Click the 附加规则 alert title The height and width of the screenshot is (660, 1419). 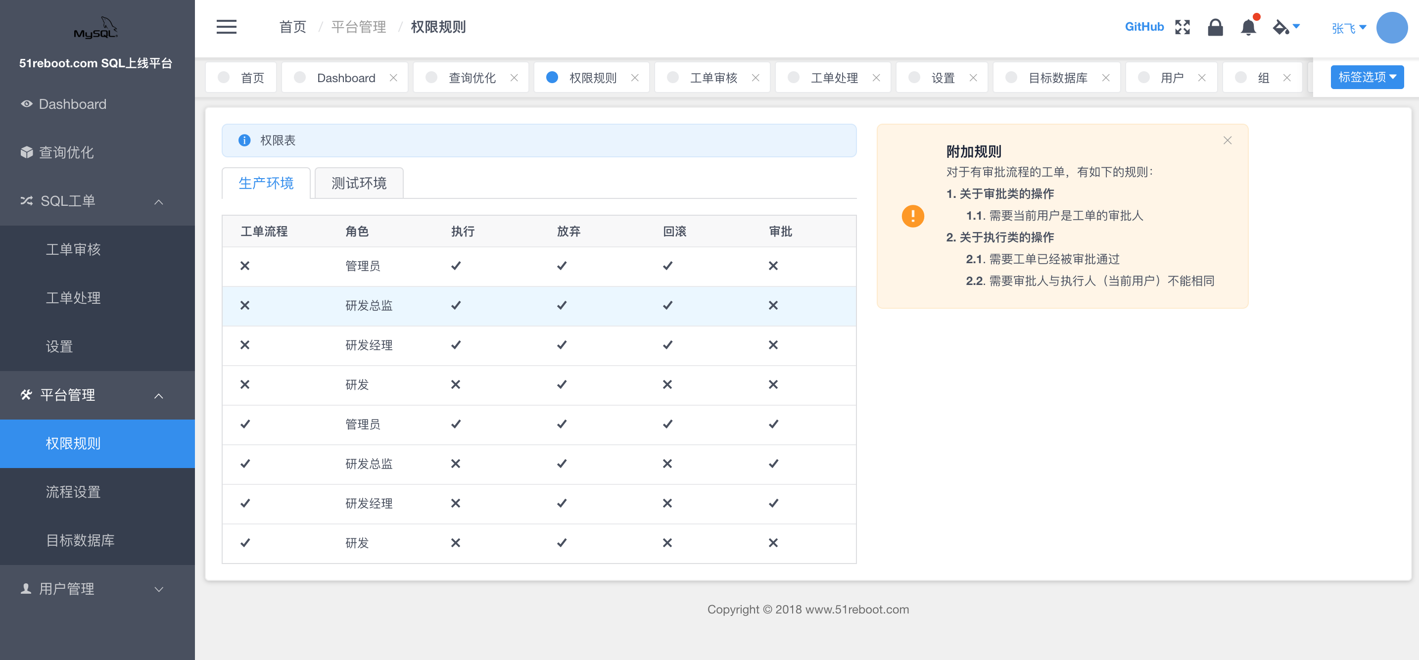pos(973,151)
